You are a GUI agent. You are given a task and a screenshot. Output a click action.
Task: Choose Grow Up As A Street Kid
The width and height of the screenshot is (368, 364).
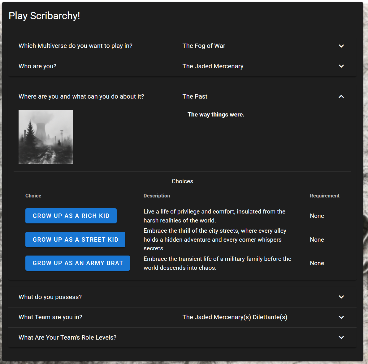(x=75, y=239)
